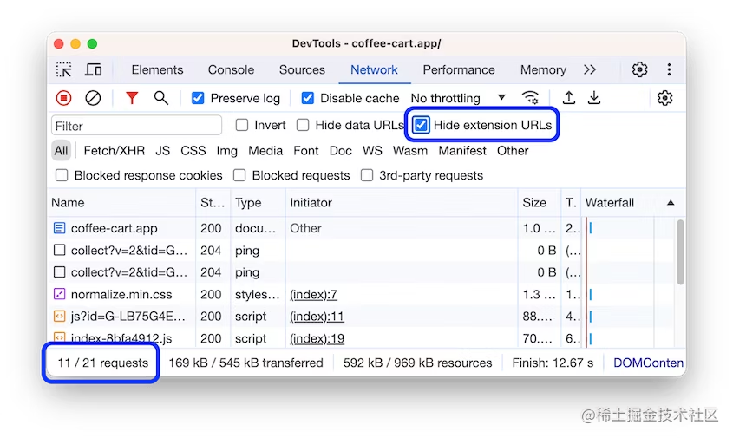Open the three-dot customize DevTools menu

(x=669, y=69)
